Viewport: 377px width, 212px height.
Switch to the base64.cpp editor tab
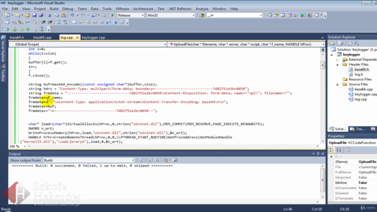42,38
